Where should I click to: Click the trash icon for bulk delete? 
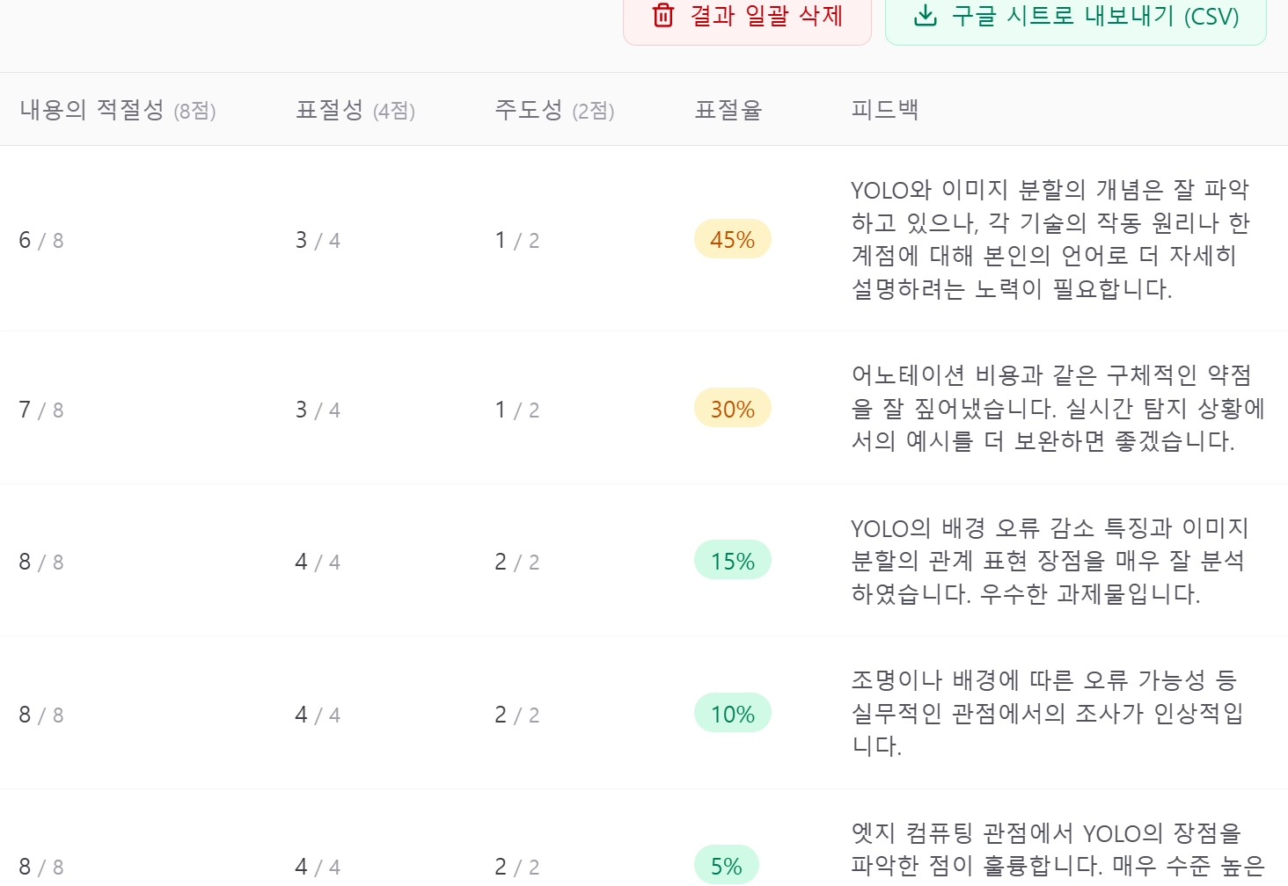(663, 16)
